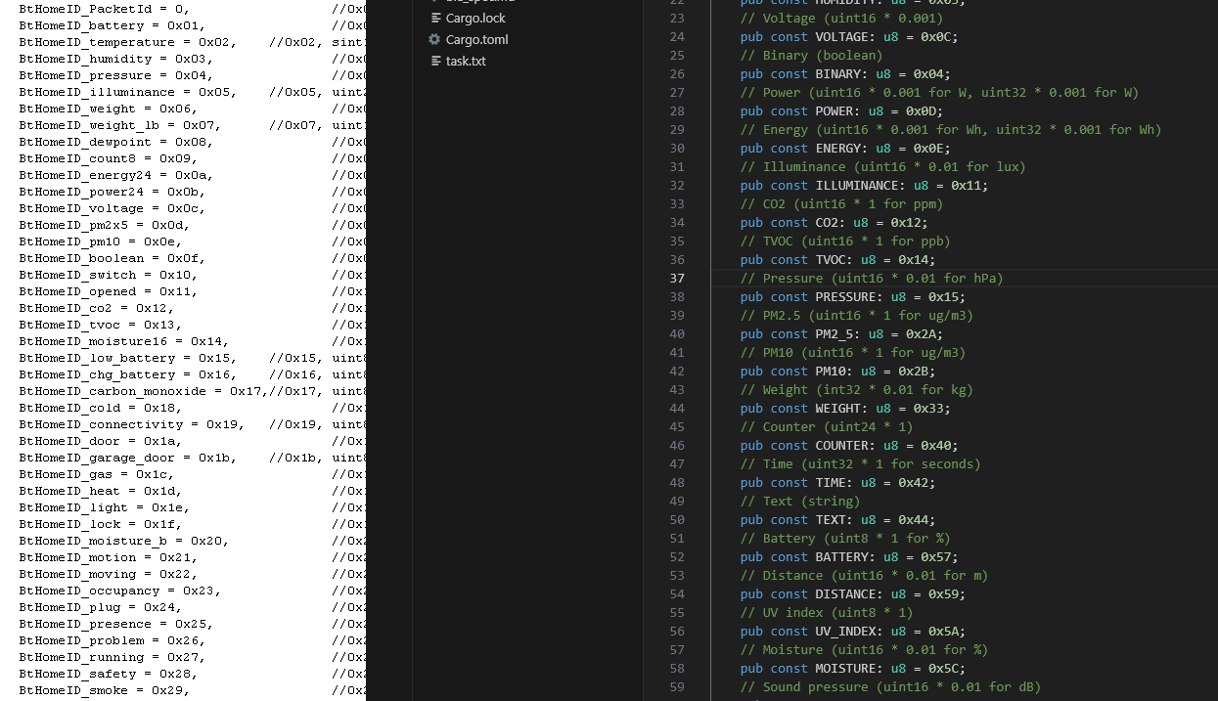
Task: Click the 'pub const VOLTAGE: u8 = 0x0C;' line
Action: click(849, 36)
